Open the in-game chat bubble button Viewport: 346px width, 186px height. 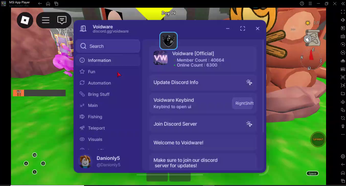click(x=62, y=20)
